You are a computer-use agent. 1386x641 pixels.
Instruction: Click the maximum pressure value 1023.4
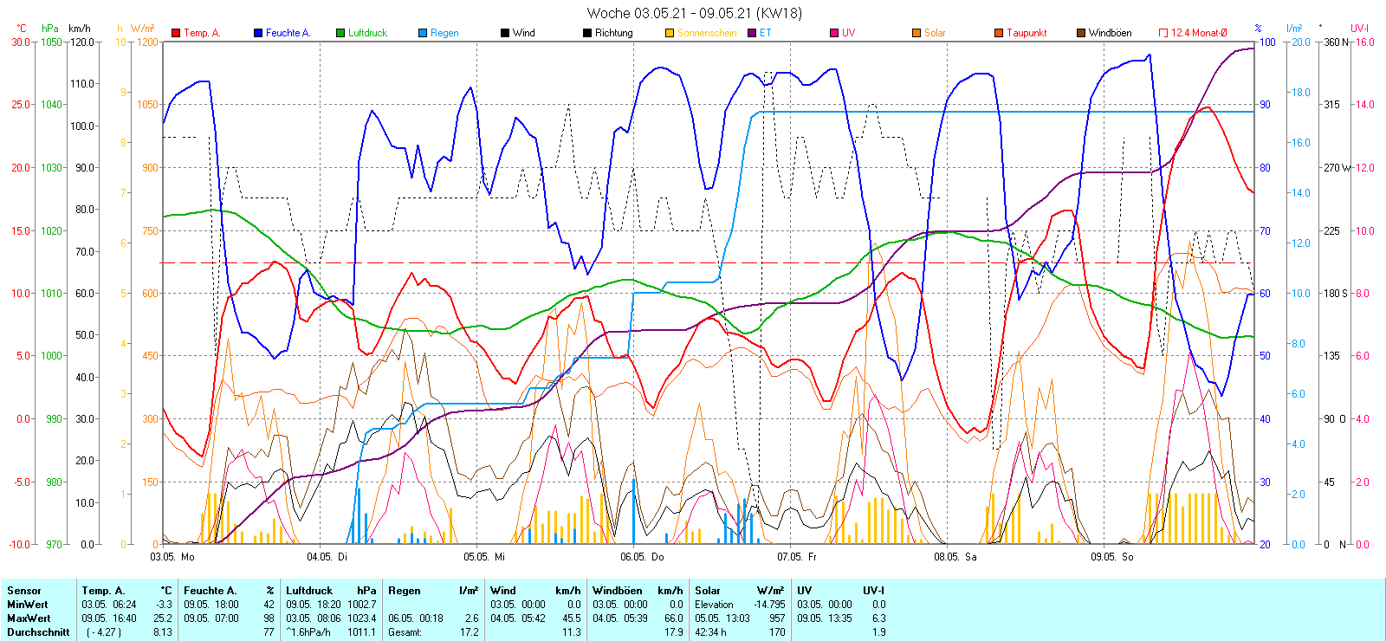coord(362,618)
